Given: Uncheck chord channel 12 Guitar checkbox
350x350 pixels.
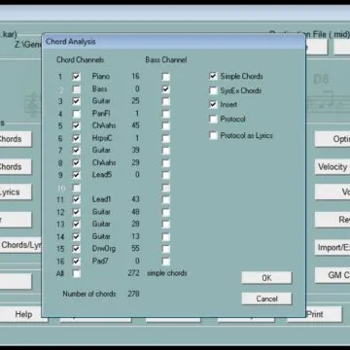Looking at the screenshot, I should tap(77, 212).
